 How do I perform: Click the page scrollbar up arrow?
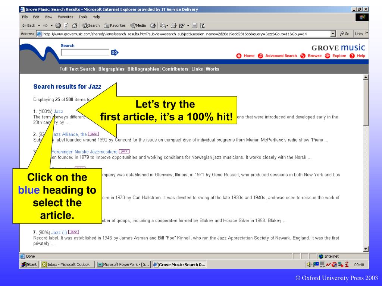coord(366,77)
